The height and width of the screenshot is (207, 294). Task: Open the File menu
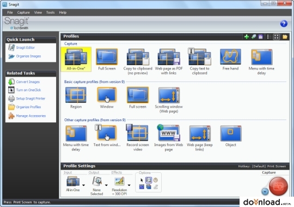pos(10,12)
